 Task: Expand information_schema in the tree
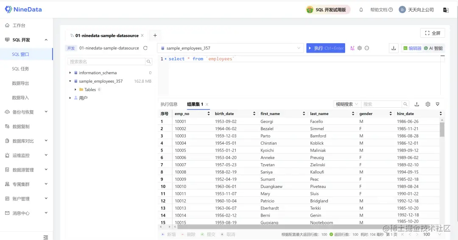(x=70, y=73)
